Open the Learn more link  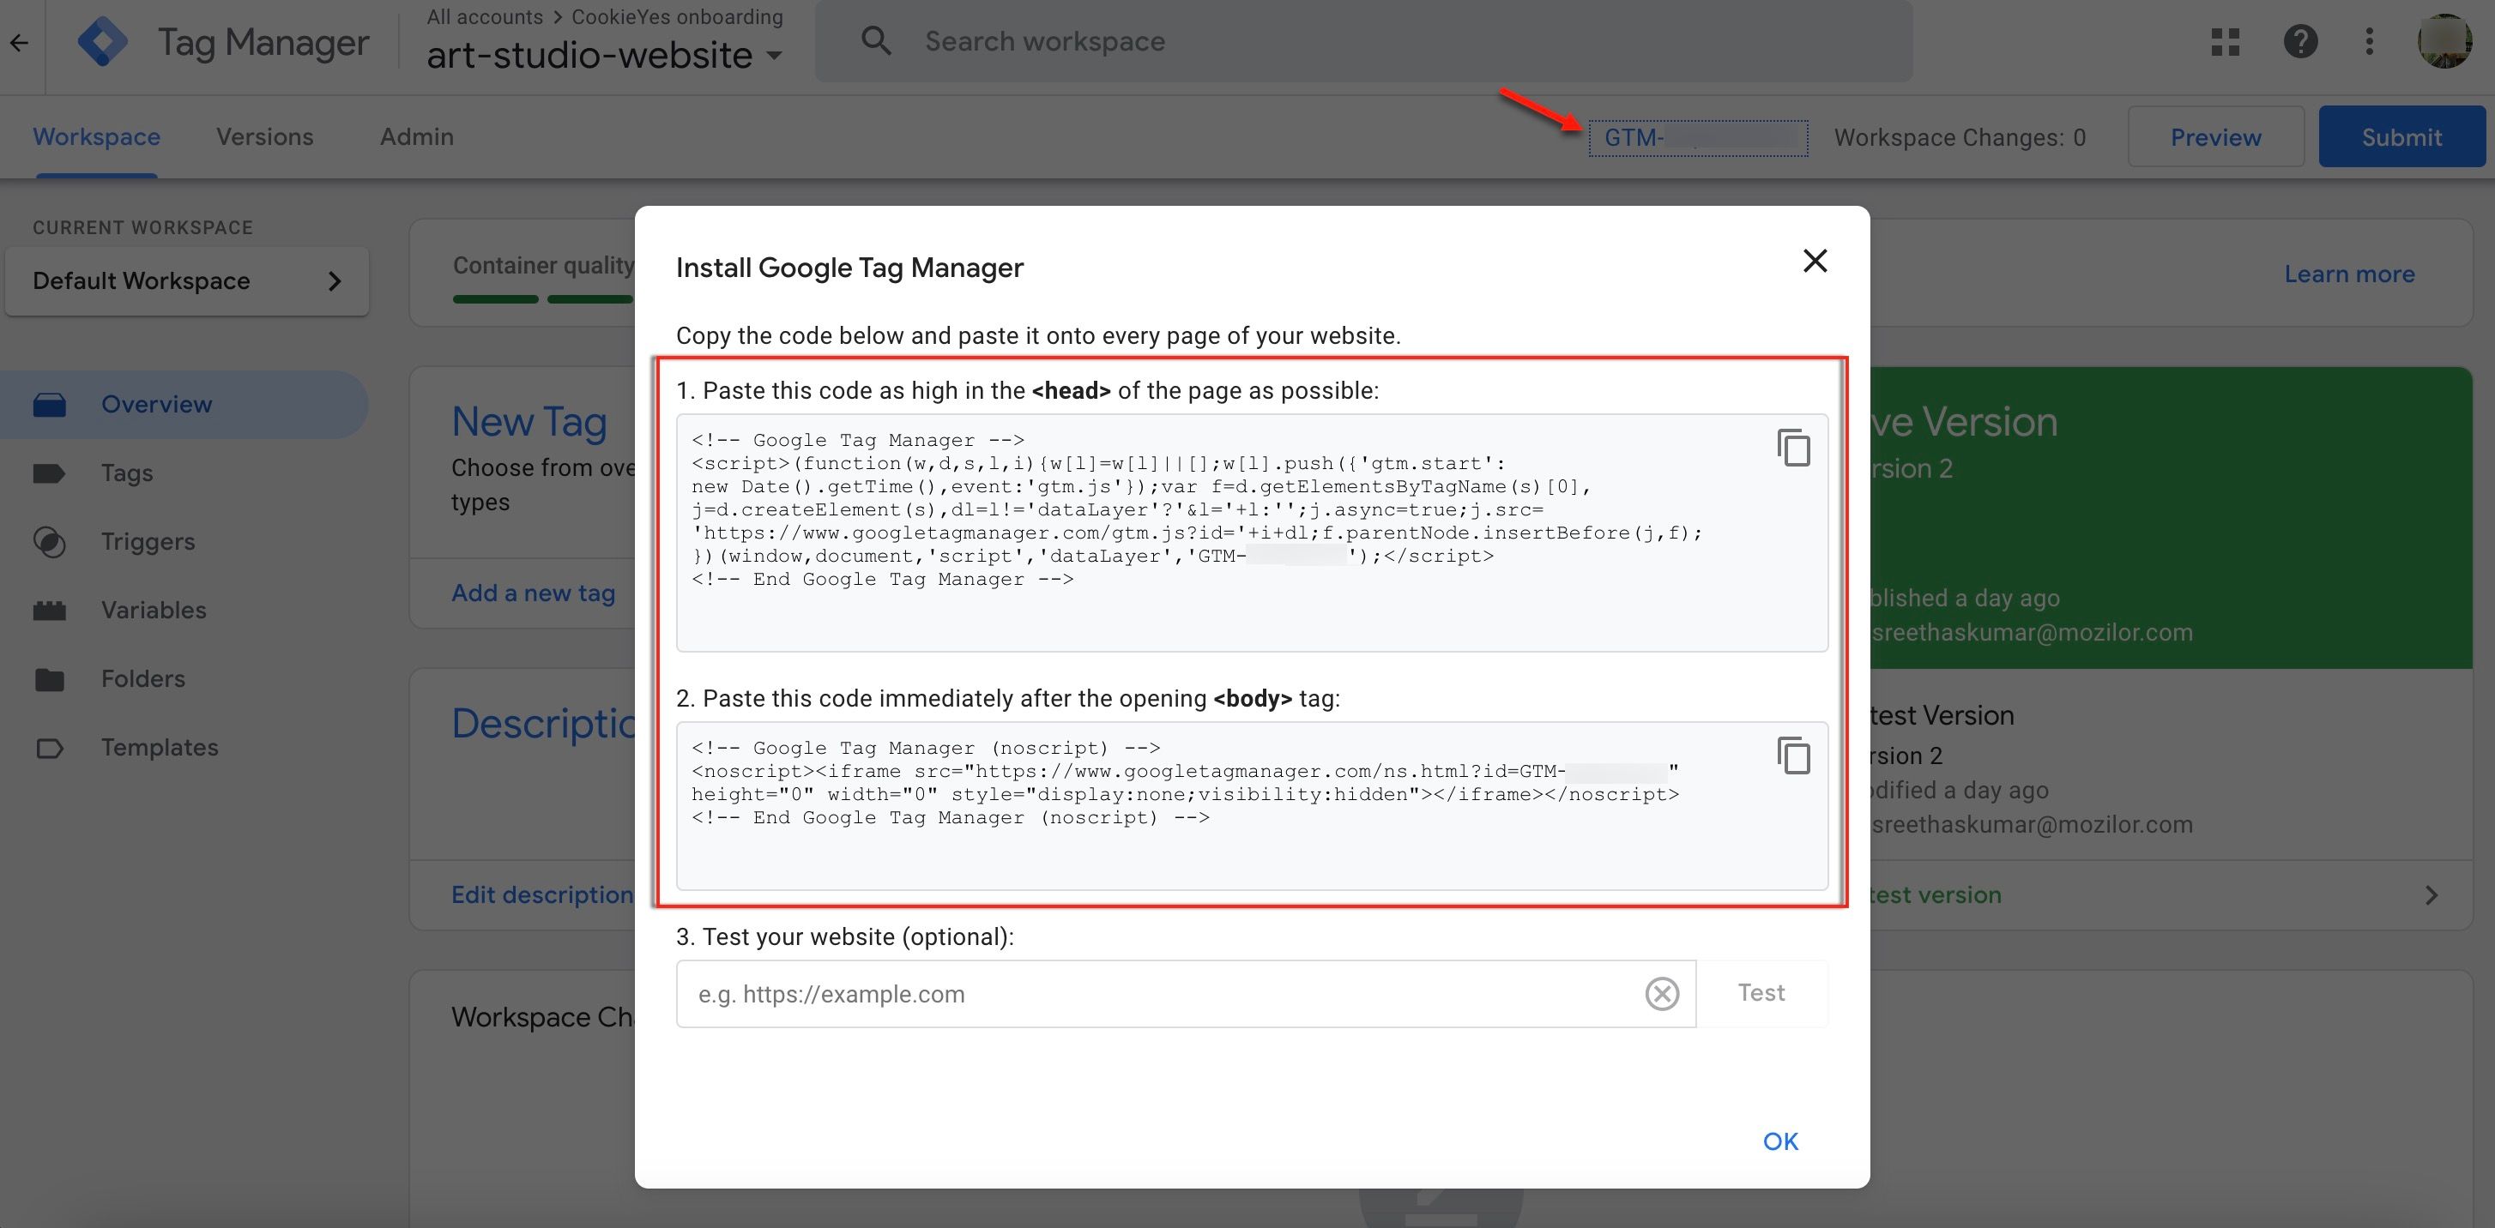(2349, 274)
